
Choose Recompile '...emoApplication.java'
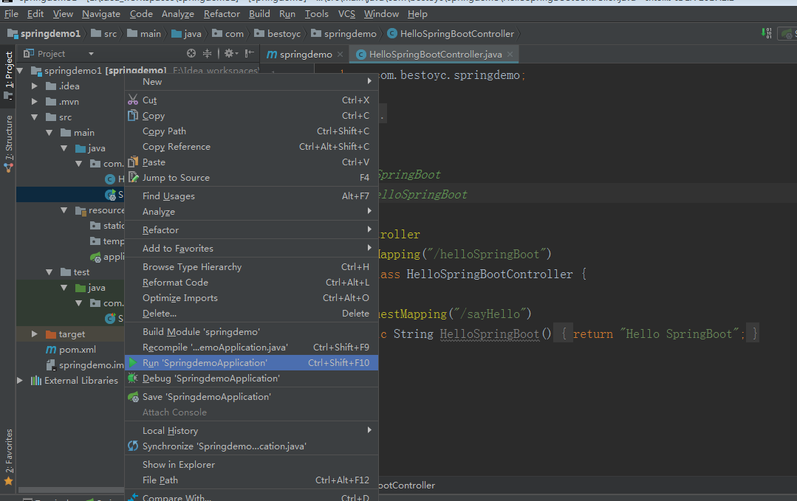(x=252, y=348)
